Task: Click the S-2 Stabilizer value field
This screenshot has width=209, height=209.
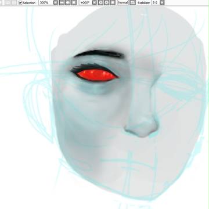Action: 156,3
